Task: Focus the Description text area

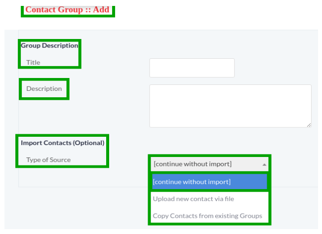Action: click(x=230, y=106)
